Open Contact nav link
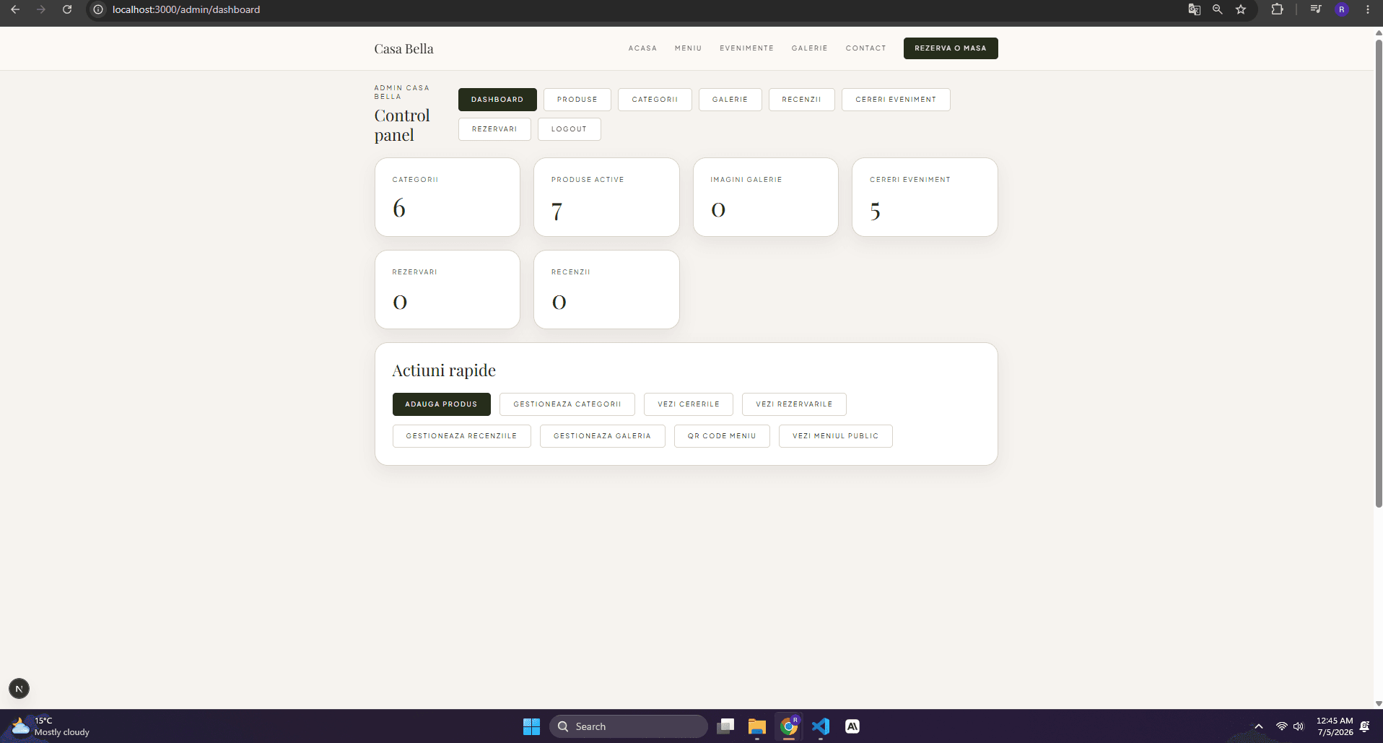This screenshot has height=743, width=1383. 865,48
